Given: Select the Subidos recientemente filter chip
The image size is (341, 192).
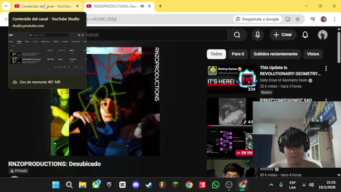Looking at the screenshot, I should (275, 54).
